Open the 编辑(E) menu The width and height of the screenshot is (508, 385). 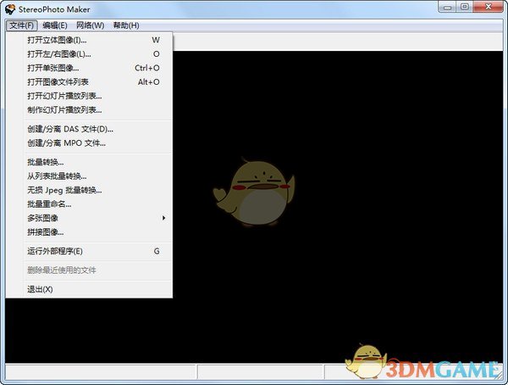click(56, 25)
